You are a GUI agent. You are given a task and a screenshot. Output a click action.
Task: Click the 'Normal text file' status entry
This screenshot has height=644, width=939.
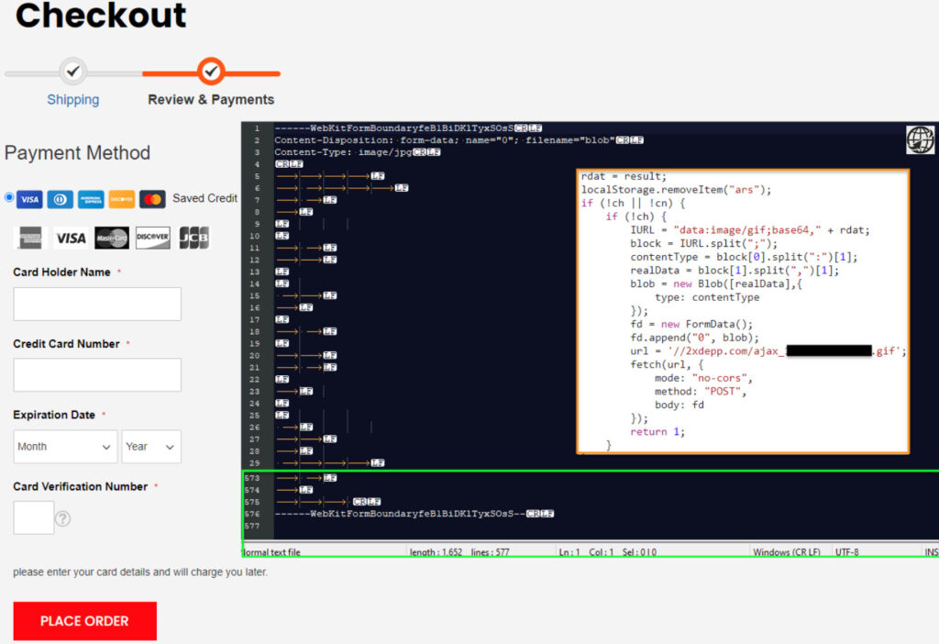point(271,551)
